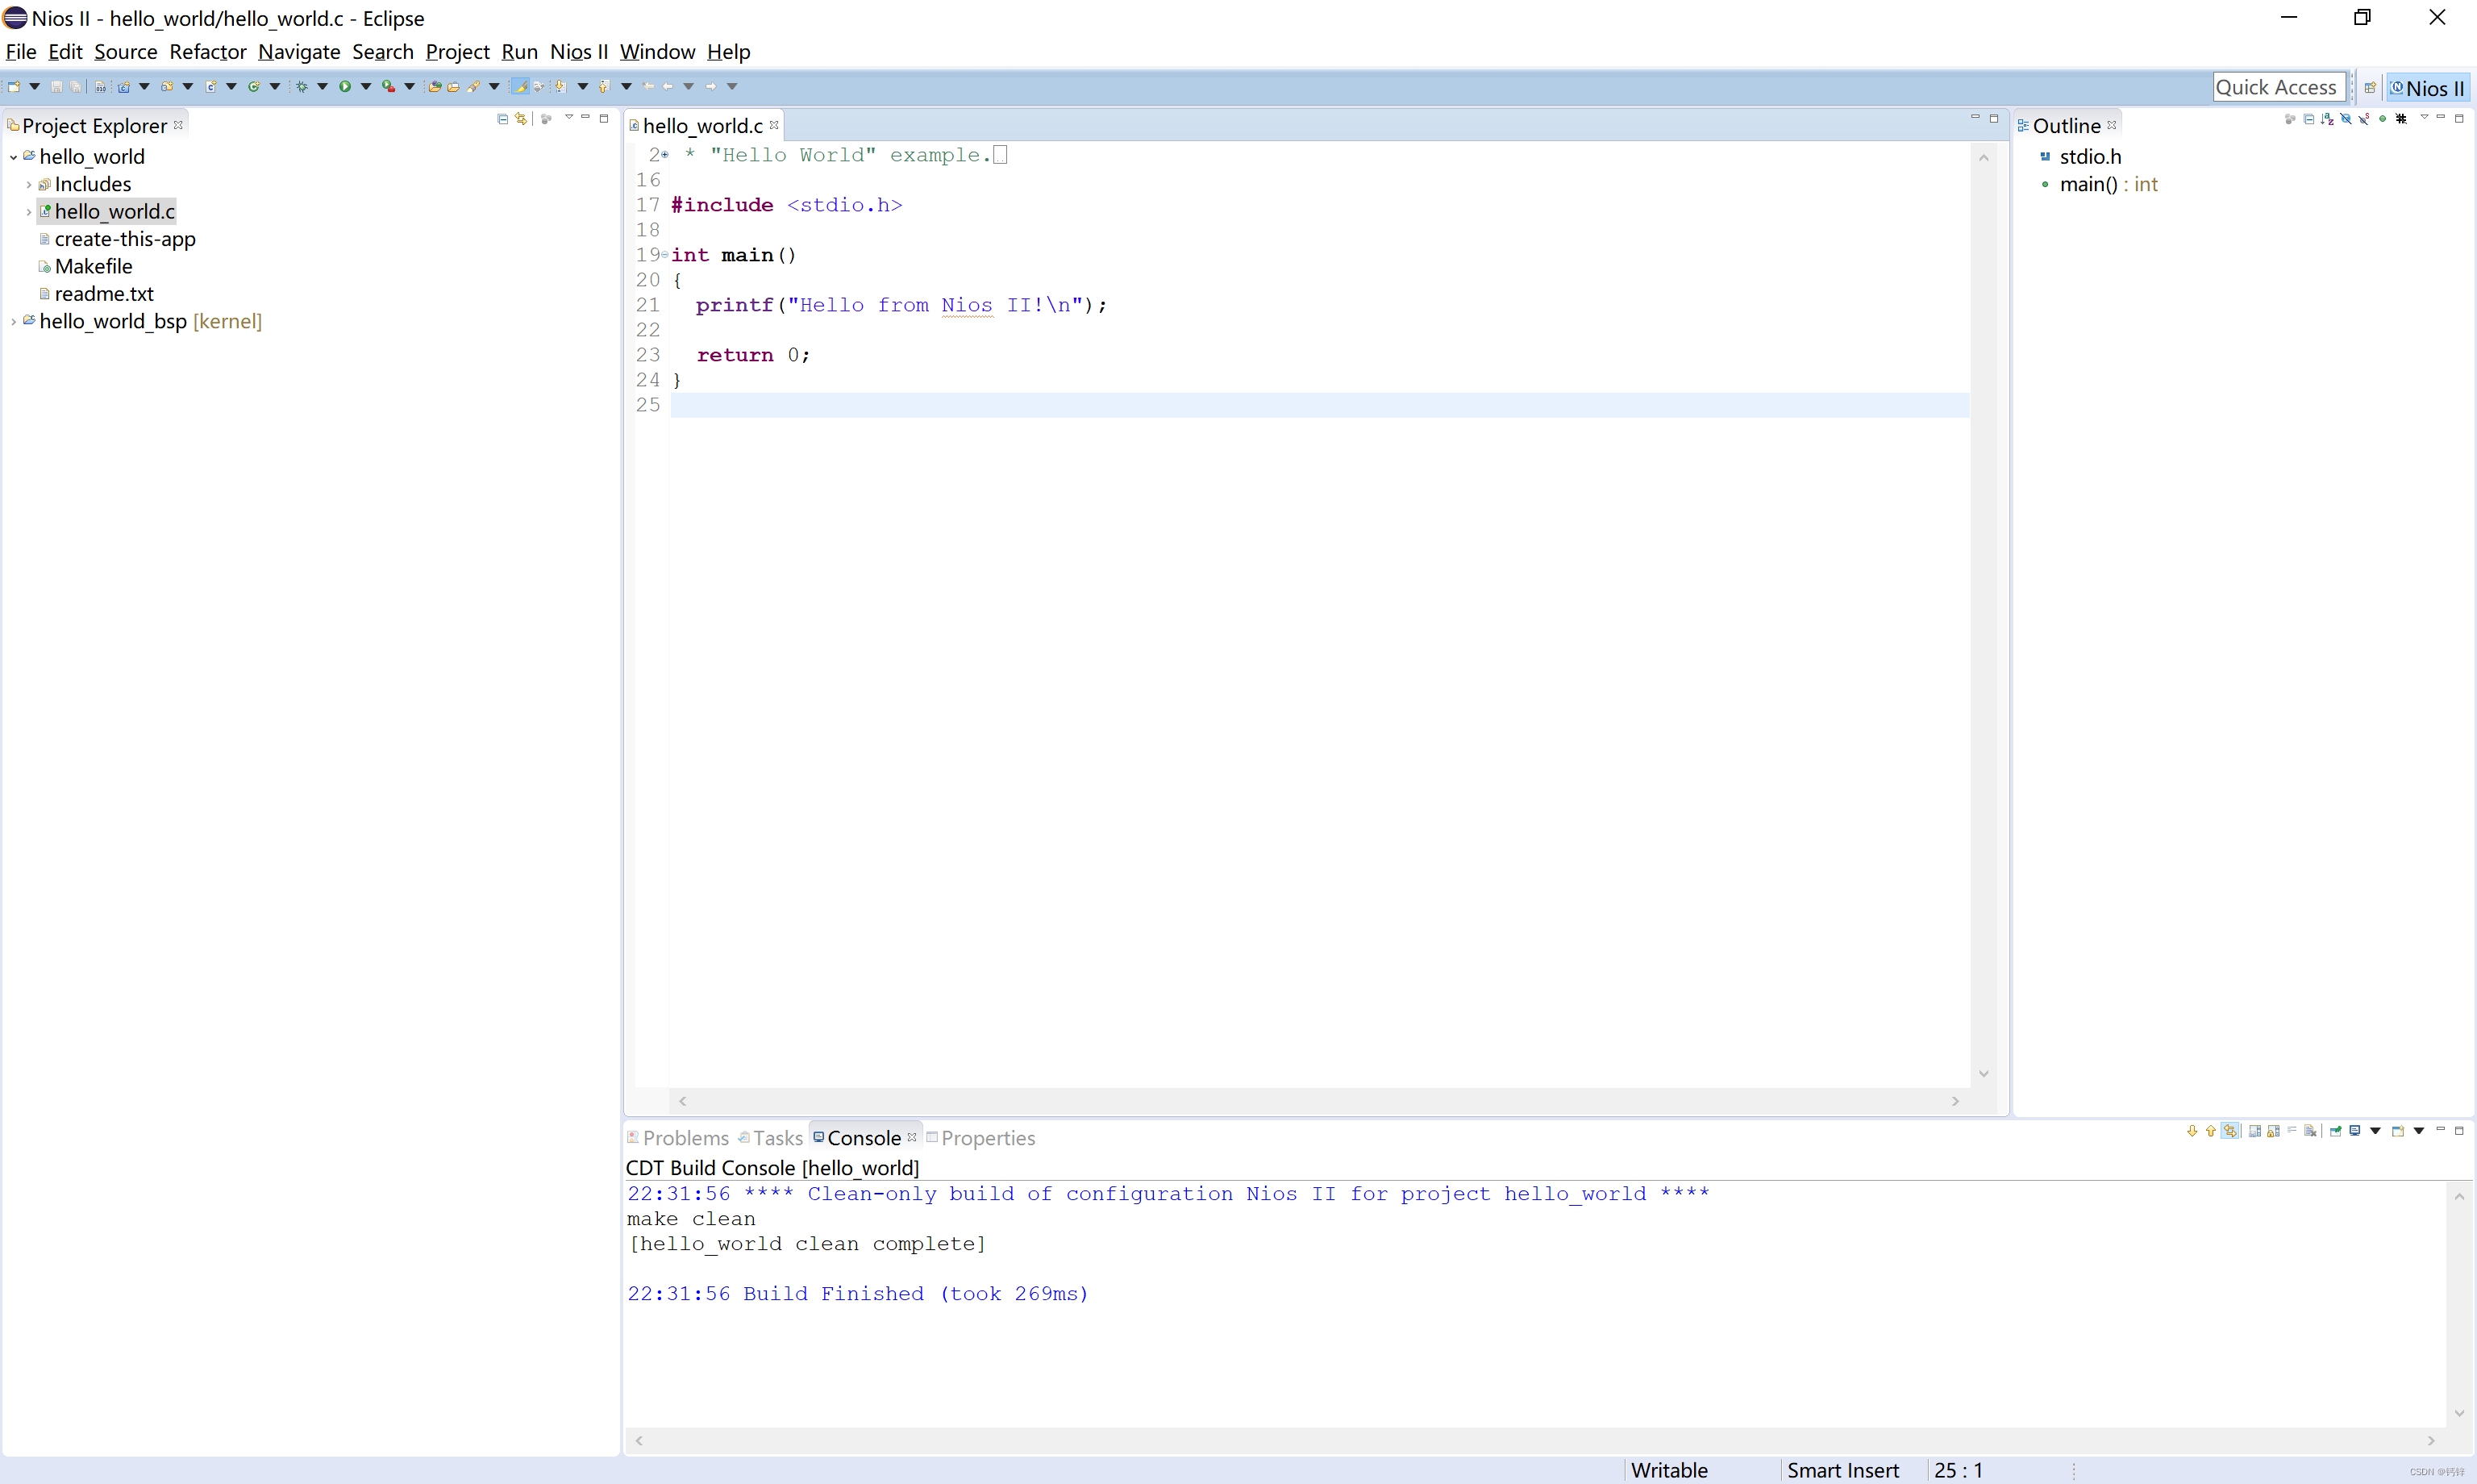Image resolution: width=2477 pixels, height=1484 pixels.
Task: Open the Debug button dropdown arrow
Action: pyautogui.click(x=322, y=87)
